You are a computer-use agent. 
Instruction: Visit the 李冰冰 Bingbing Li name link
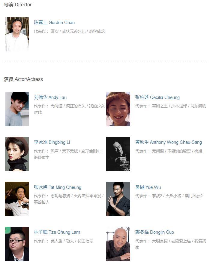point(52,142)
